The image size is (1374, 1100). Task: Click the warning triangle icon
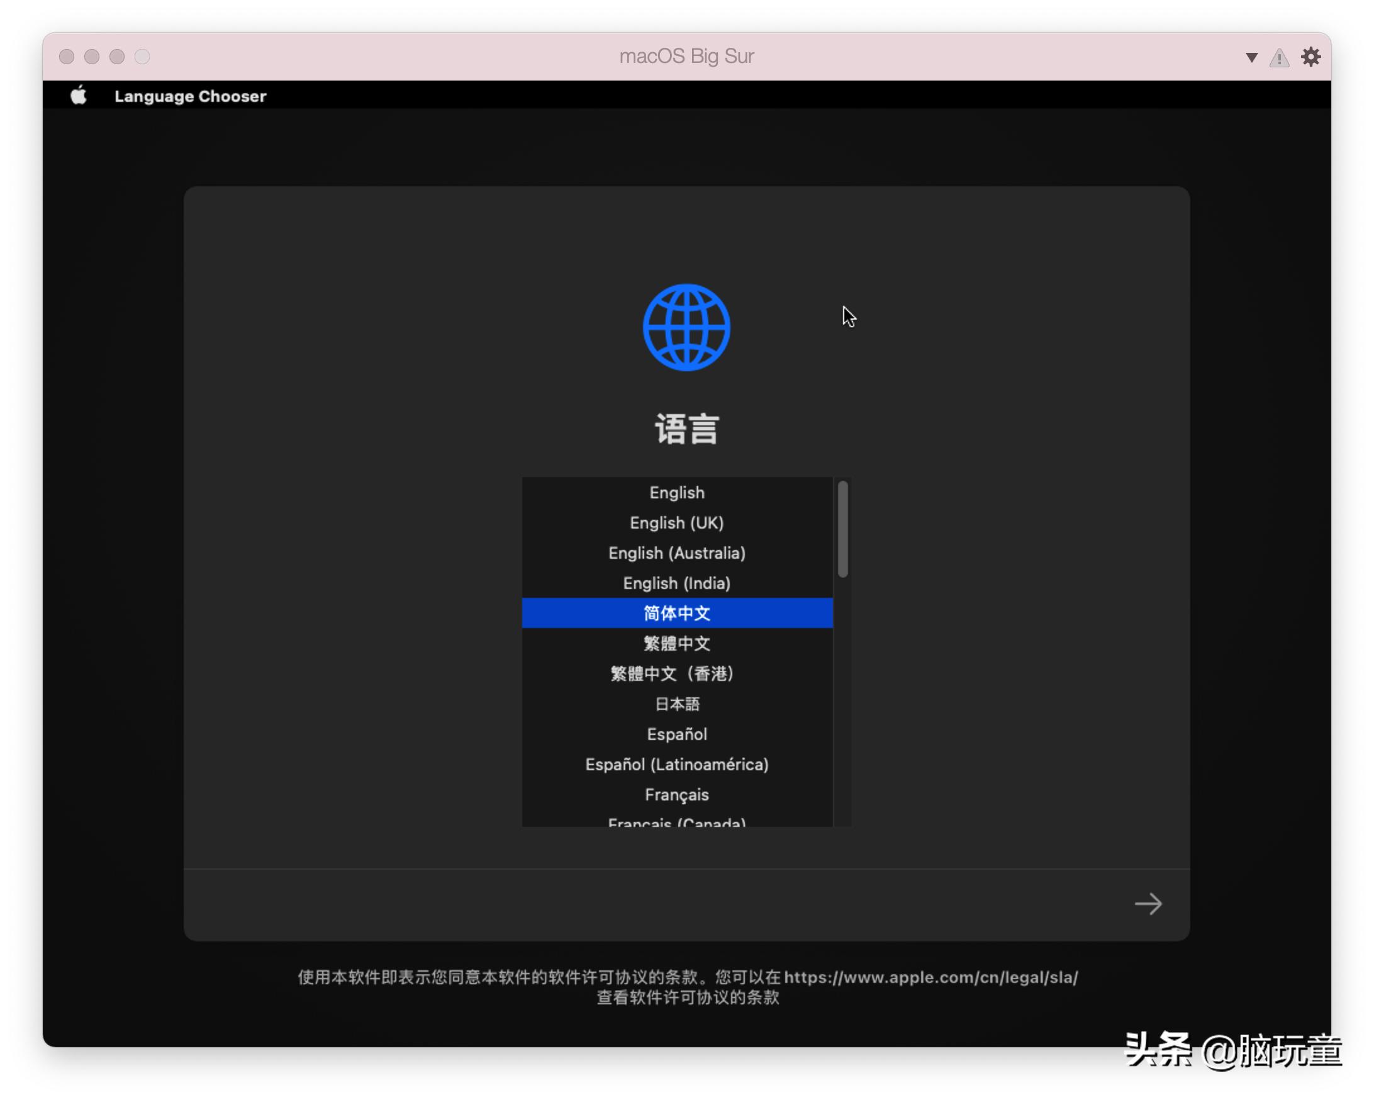click(x=1278, y=58)
